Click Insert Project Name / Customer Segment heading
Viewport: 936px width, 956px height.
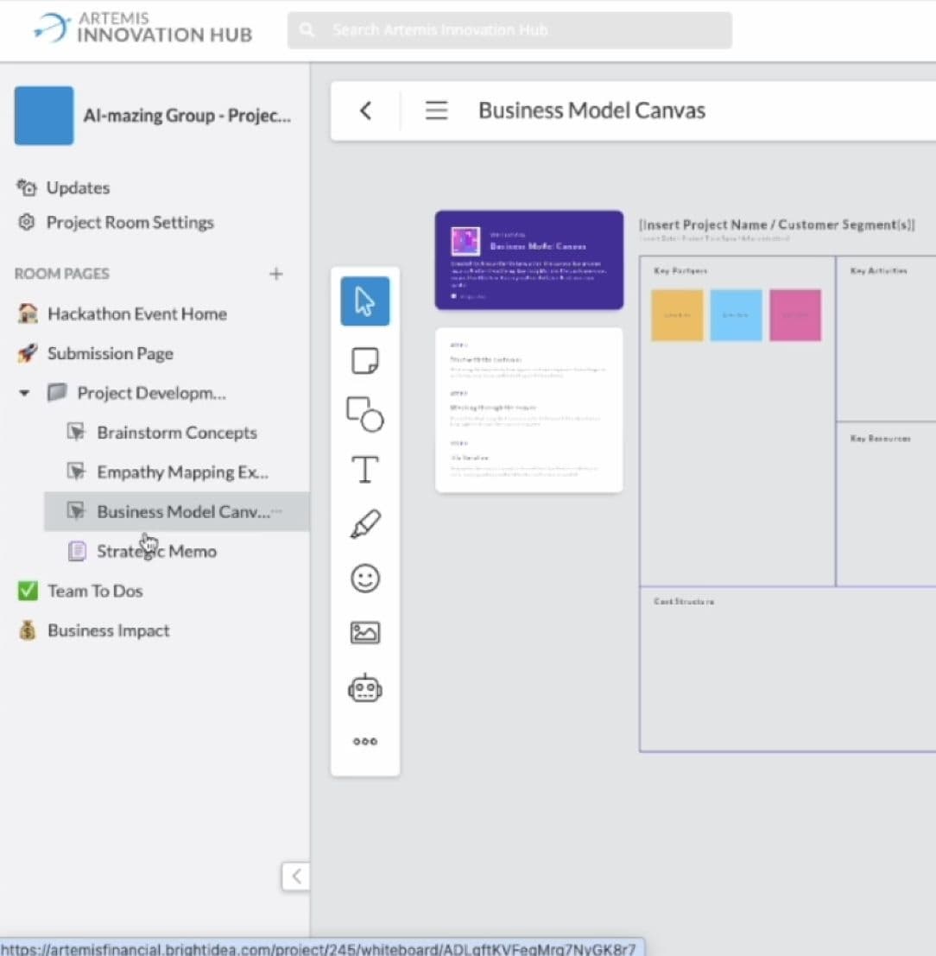click(776, 225)
